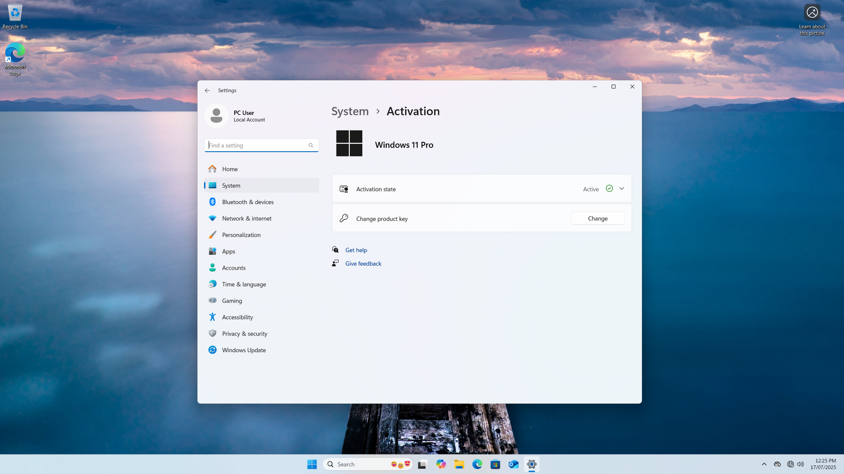Image resolution: width=844 pixels, height=474 pixels.
Task: Open Gaming settings
Action: click(261, 301)
